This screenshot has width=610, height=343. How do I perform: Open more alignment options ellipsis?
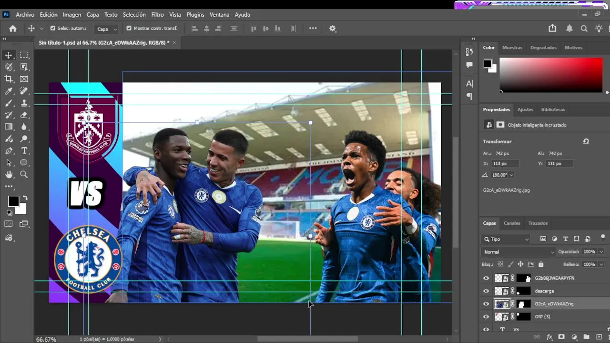pos(313,28)
